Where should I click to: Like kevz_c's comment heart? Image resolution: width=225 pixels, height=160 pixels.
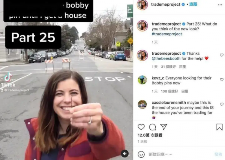[x=222, y=79]
